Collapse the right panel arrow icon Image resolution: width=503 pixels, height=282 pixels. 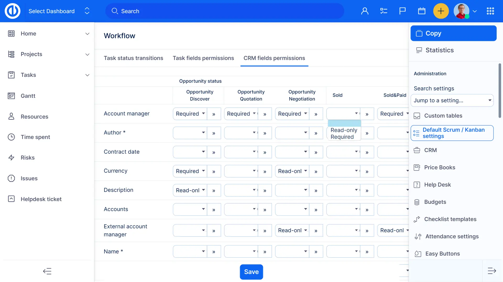click(x=492, y=271)
